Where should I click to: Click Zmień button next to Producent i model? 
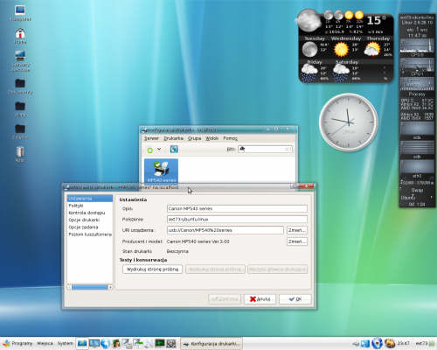pyautogui.click(x=297, y=241)
